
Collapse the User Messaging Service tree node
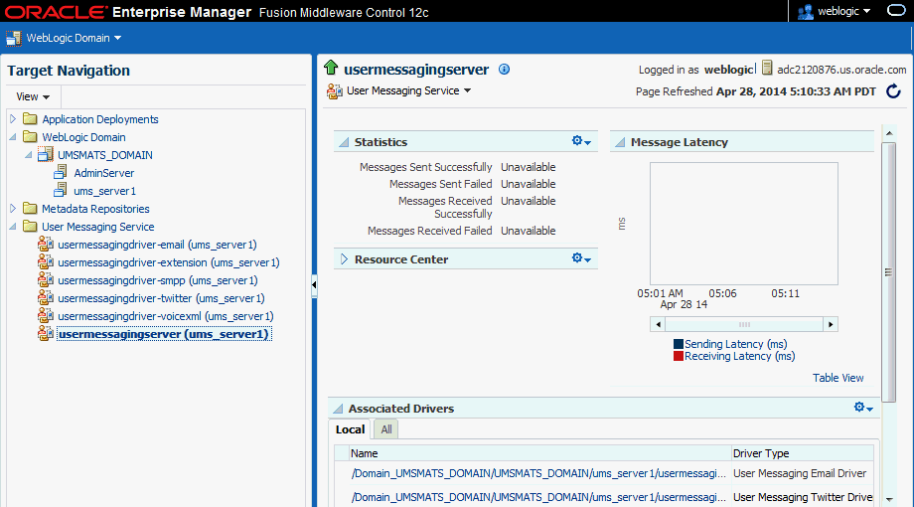pyautogui.click(x=13, y=227)
